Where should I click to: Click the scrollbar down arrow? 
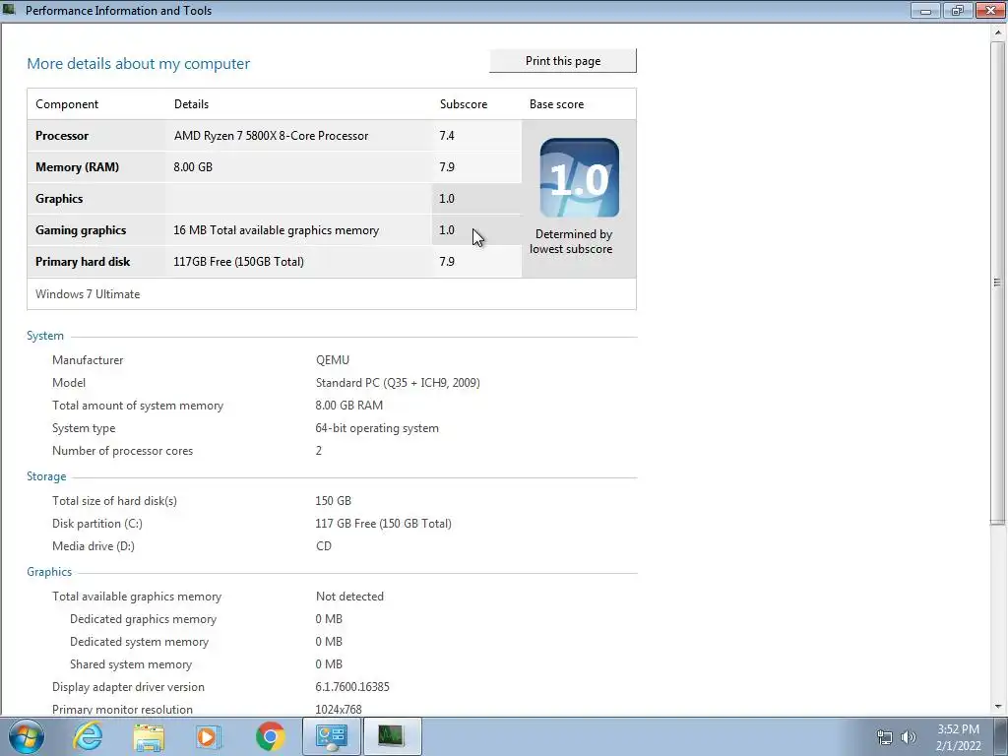pos(997,707)
